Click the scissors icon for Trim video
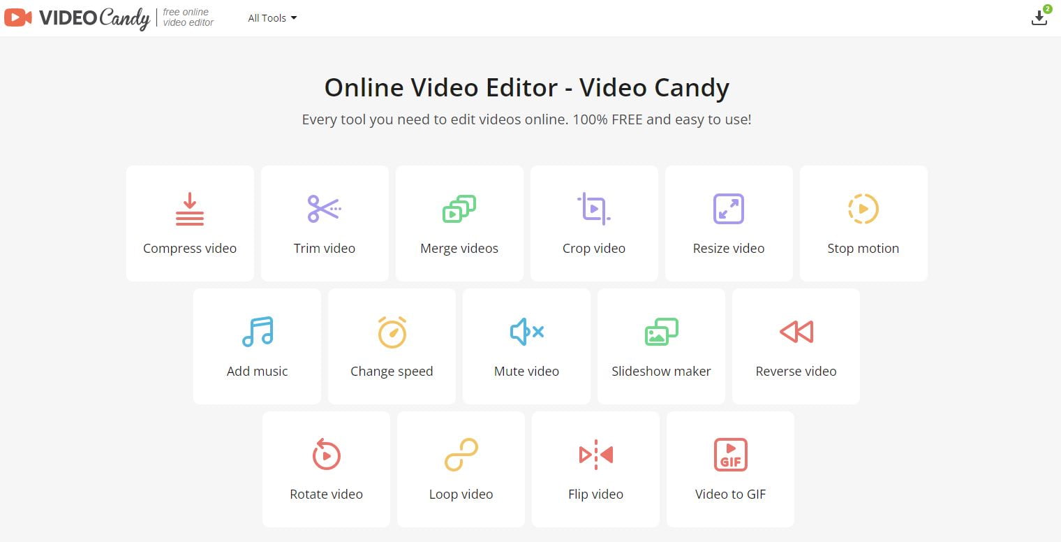The image size is (1061, 542). pyautogui.click(x=325, y=209)
